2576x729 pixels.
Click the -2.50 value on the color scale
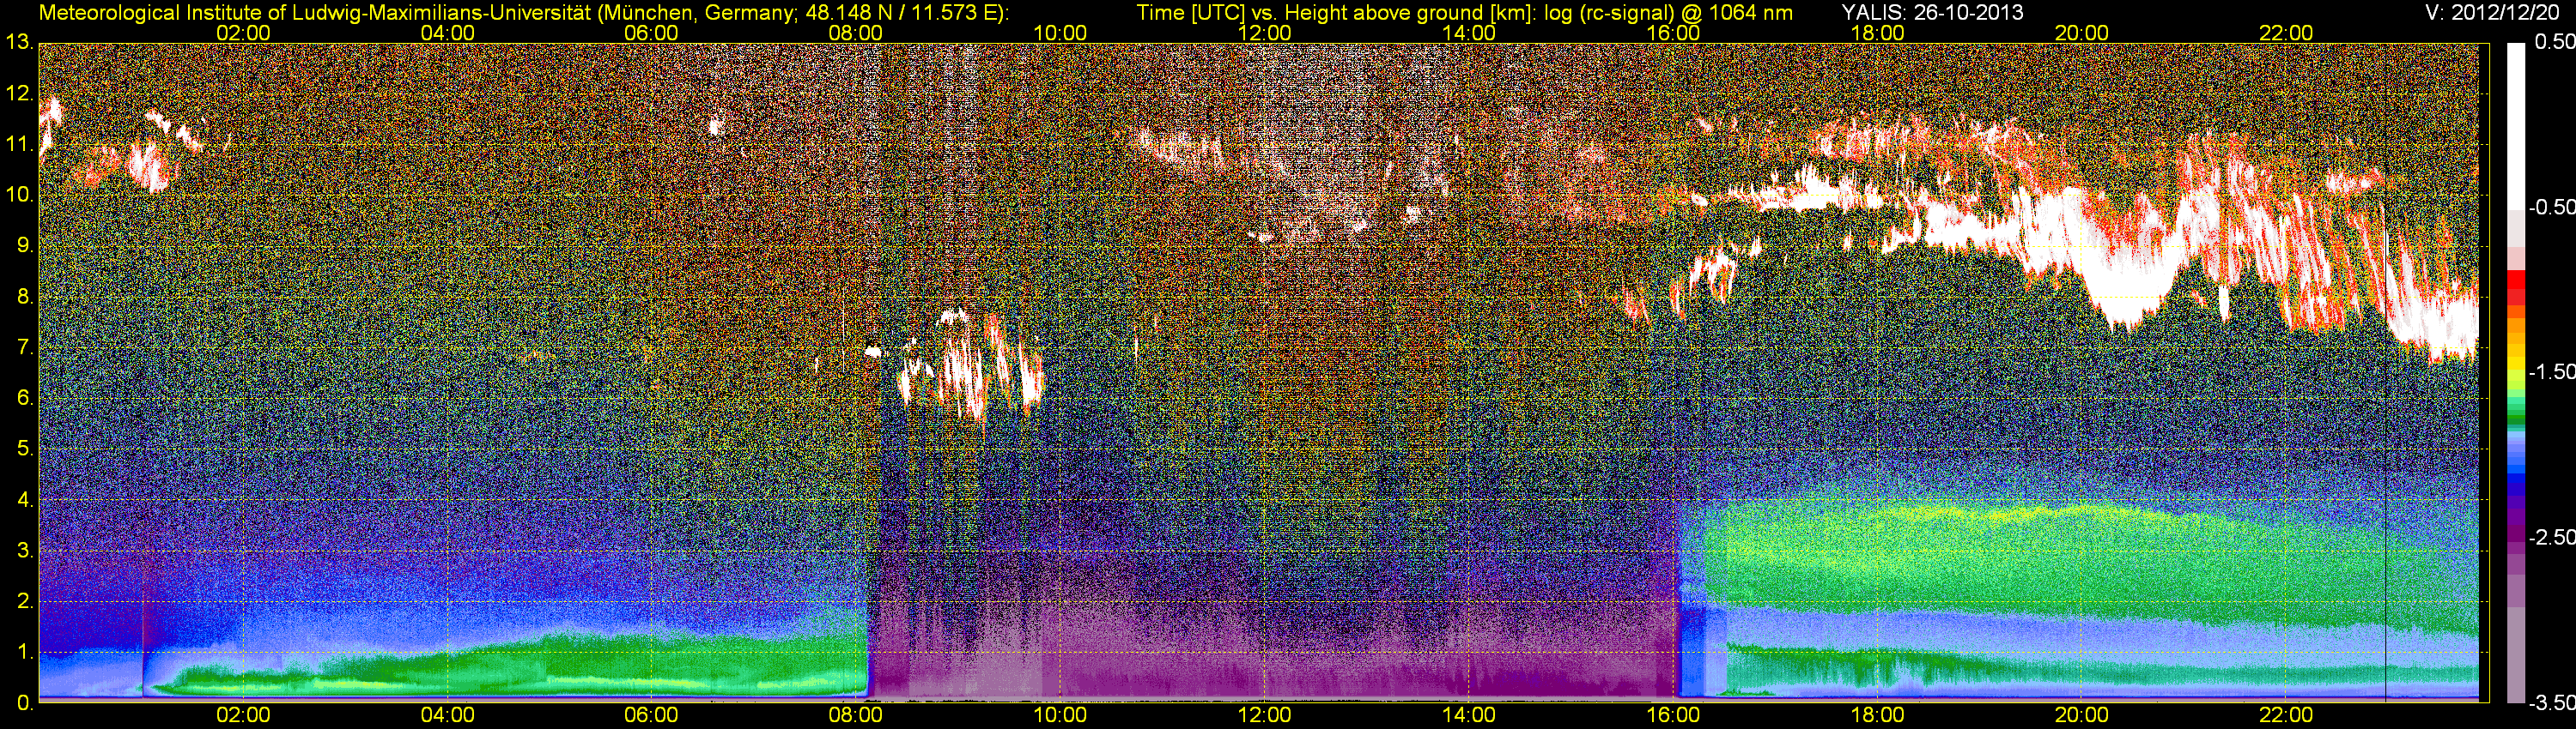[x=2552, y=537]
